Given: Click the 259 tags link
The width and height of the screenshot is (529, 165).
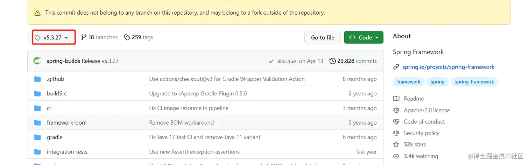Looking at the screenshot, I should tap(139, 37).
